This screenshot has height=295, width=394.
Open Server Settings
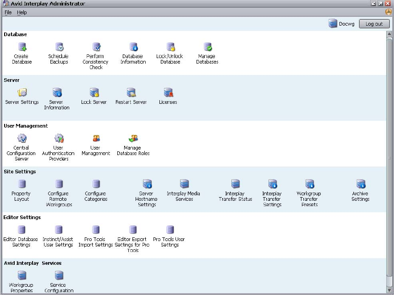coord(22,96)
